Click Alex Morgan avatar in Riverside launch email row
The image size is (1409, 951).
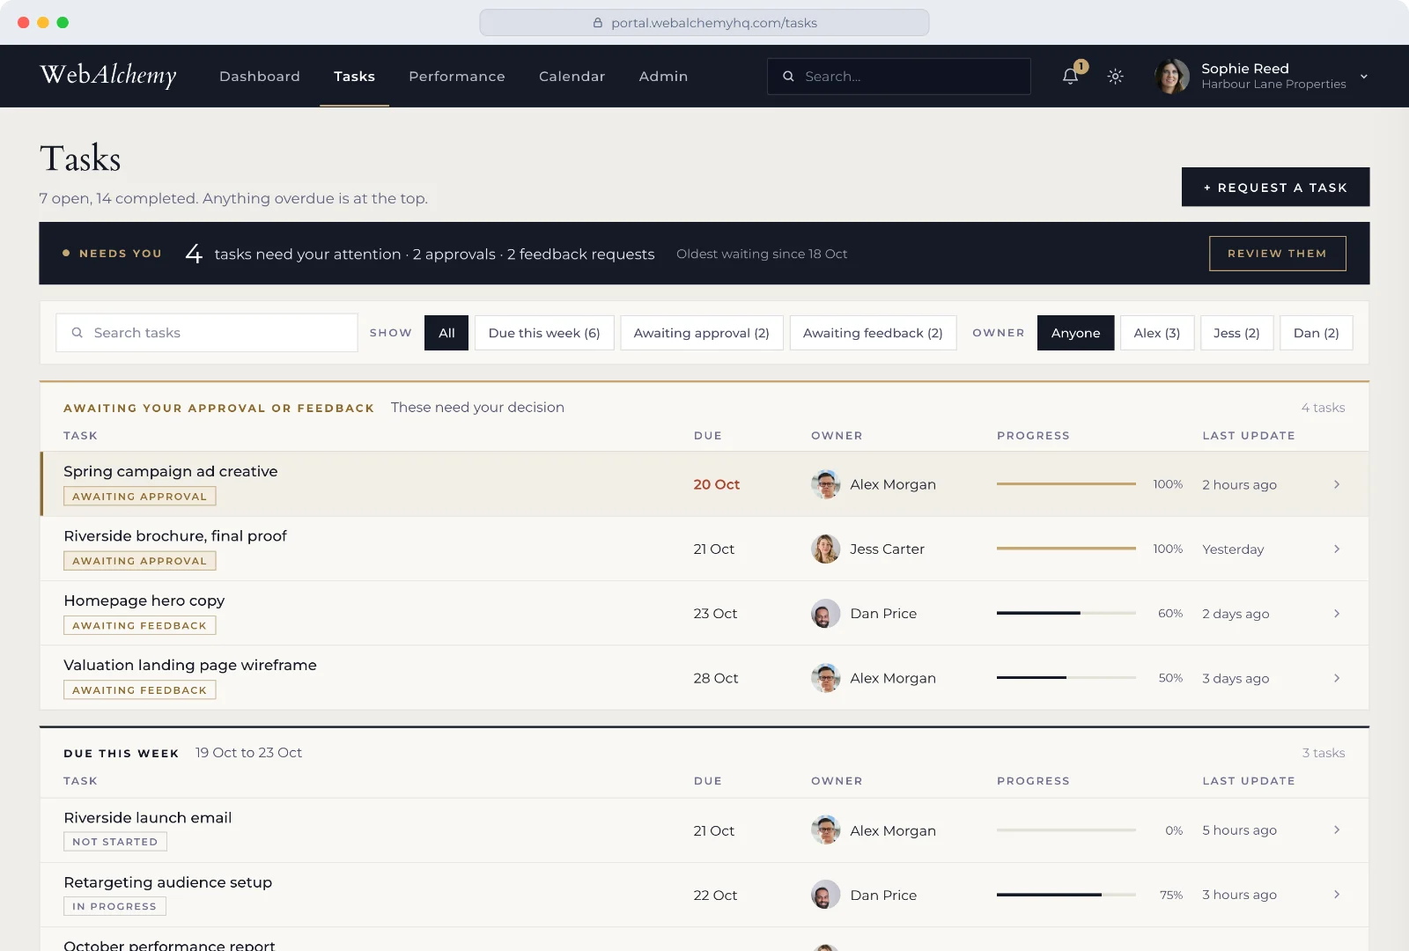825,829
